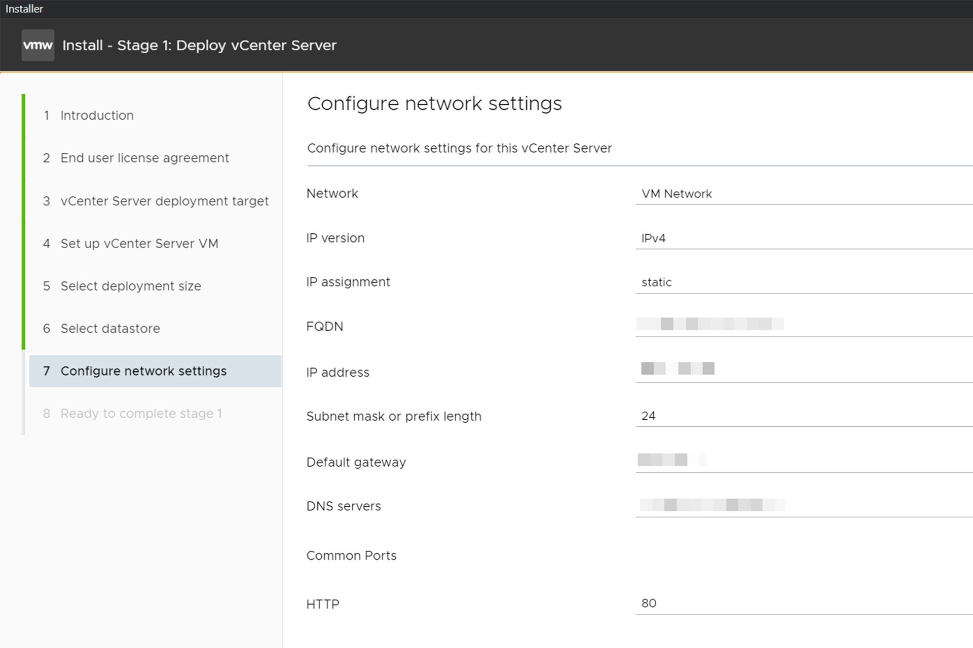Open Select datastore step
The width and height of the screenshot is (973, 648).
(x=101, y=329)
